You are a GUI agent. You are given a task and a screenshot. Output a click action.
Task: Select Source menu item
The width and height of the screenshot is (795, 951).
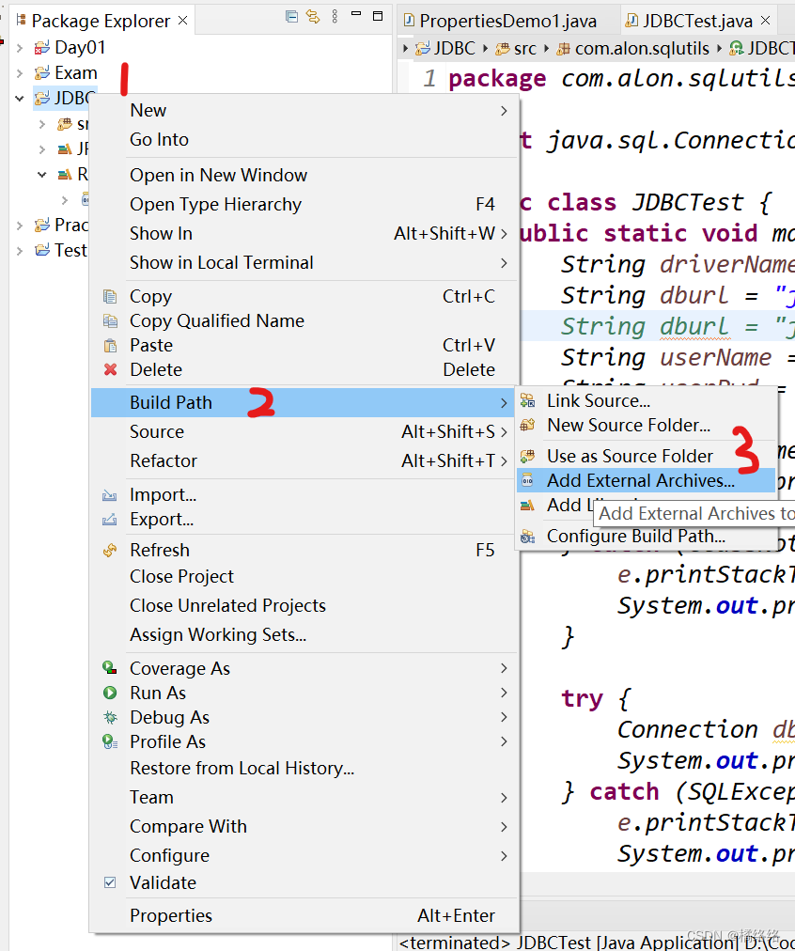304,432
